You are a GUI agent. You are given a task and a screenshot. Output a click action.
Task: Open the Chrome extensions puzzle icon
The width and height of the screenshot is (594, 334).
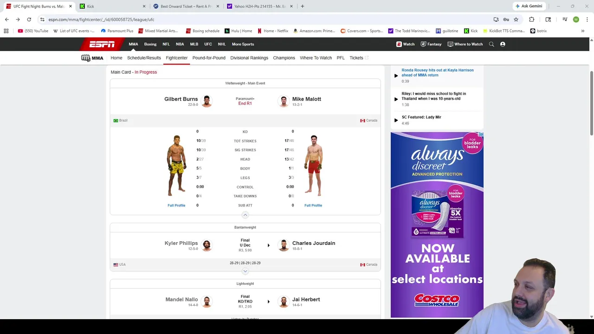pyautogui.click(x=532, y=19)
